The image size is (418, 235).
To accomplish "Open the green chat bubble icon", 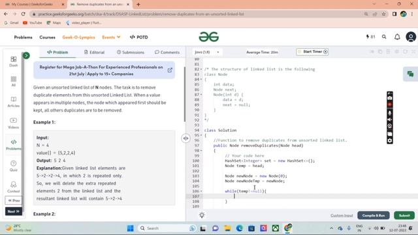I will (x=411, y=74).
